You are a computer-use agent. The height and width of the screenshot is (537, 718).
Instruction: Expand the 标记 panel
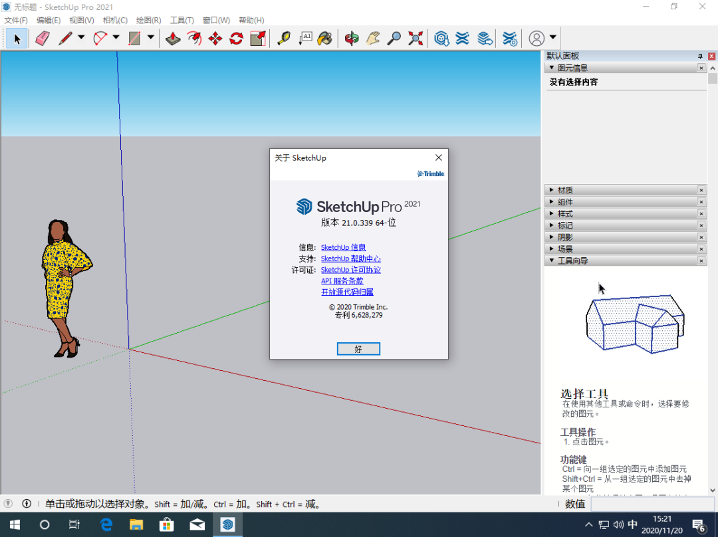point(551,225)
